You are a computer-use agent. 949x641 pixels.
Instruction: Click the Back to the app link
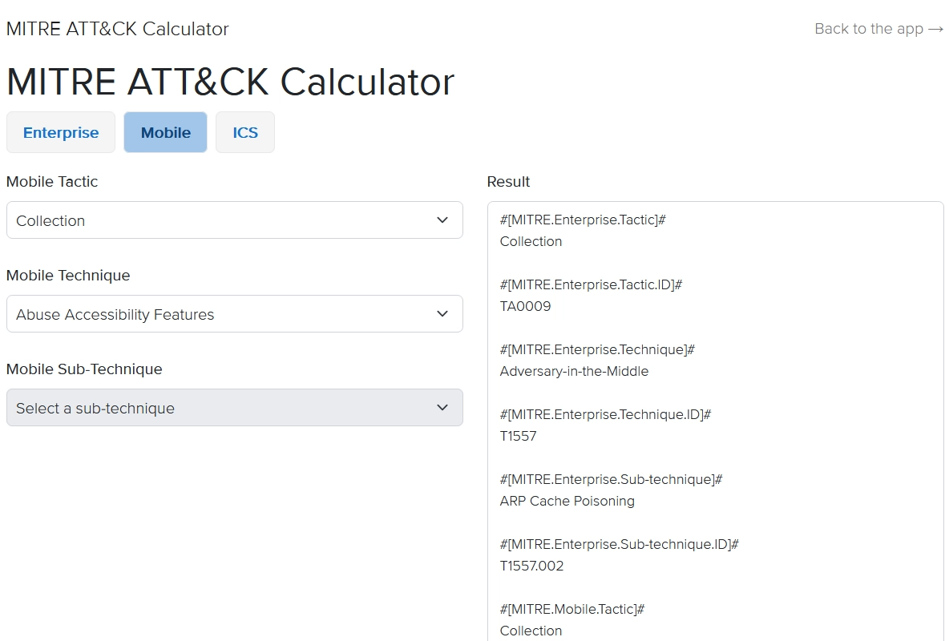click(878, 29)
